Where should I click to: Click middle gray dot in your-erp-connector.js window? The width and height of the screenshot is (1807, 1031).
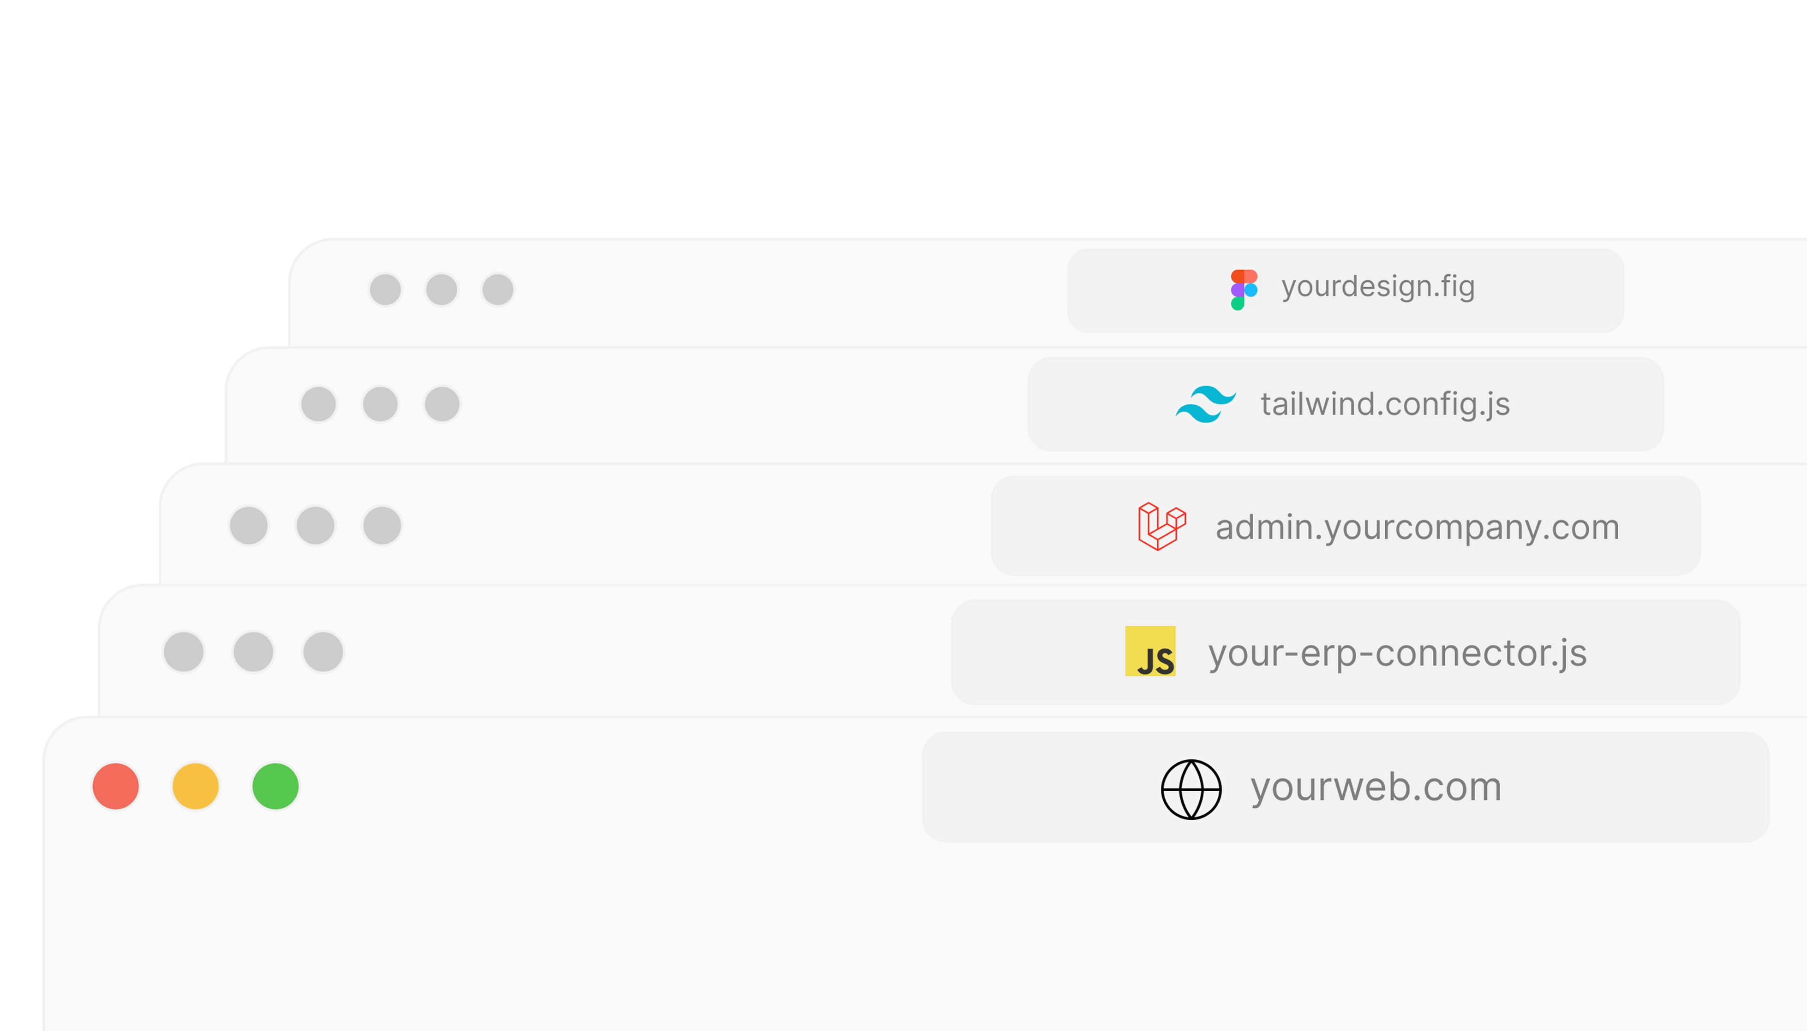[x=254, y=652]
